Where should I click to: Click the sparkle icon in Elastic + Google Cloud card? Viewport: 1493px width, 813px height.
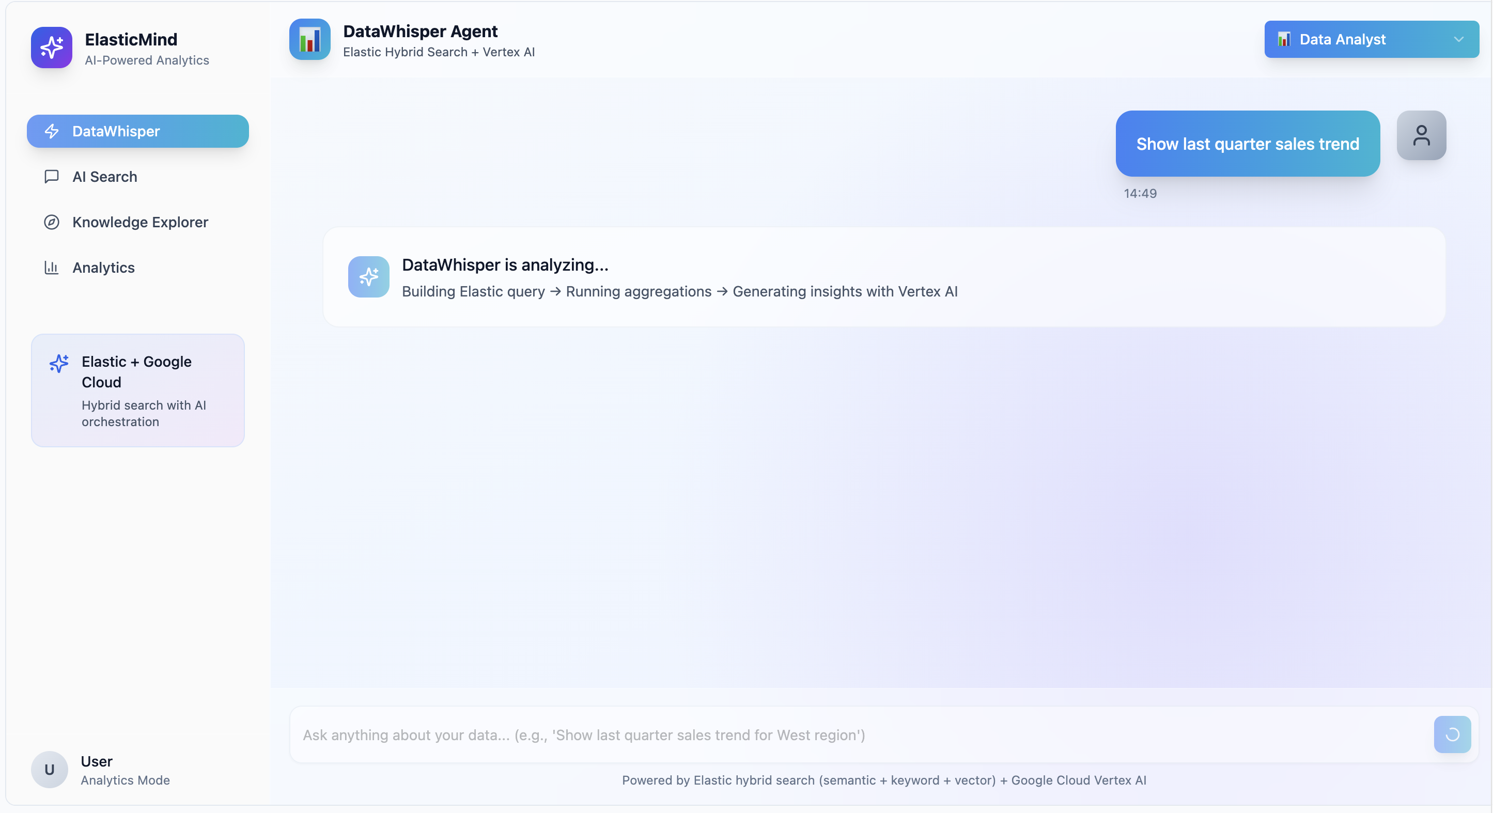[59, 363]
